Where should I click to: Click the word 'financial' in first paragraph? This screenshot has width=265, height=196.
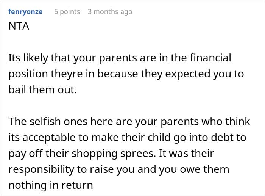210,58
